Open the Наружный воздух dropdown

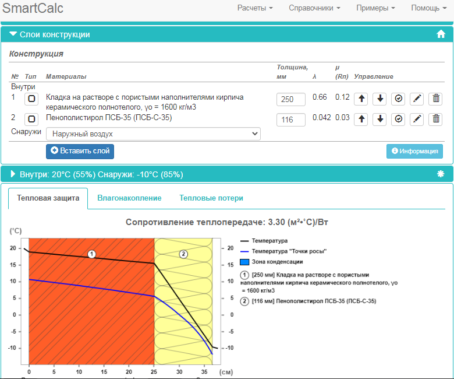[153, 134]
